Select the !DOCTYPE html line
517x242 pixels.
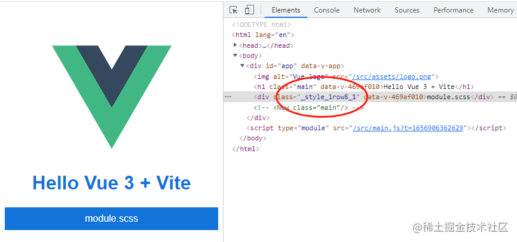261,24
